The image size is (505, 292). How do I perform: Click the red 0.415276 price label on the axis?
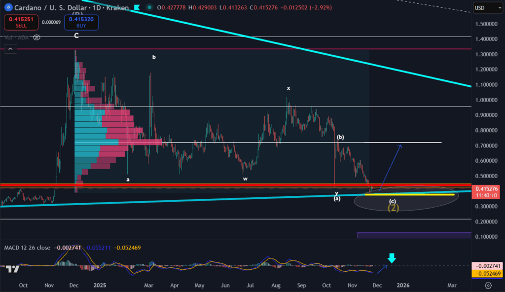click(486, 188)
